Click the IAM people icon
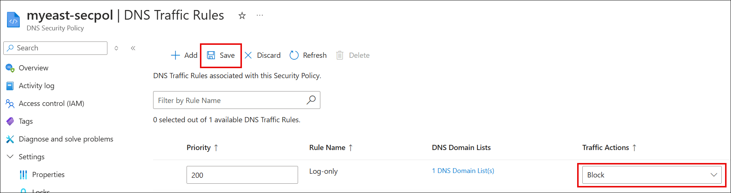The image size is (731, 193). [x=10, y=103]
